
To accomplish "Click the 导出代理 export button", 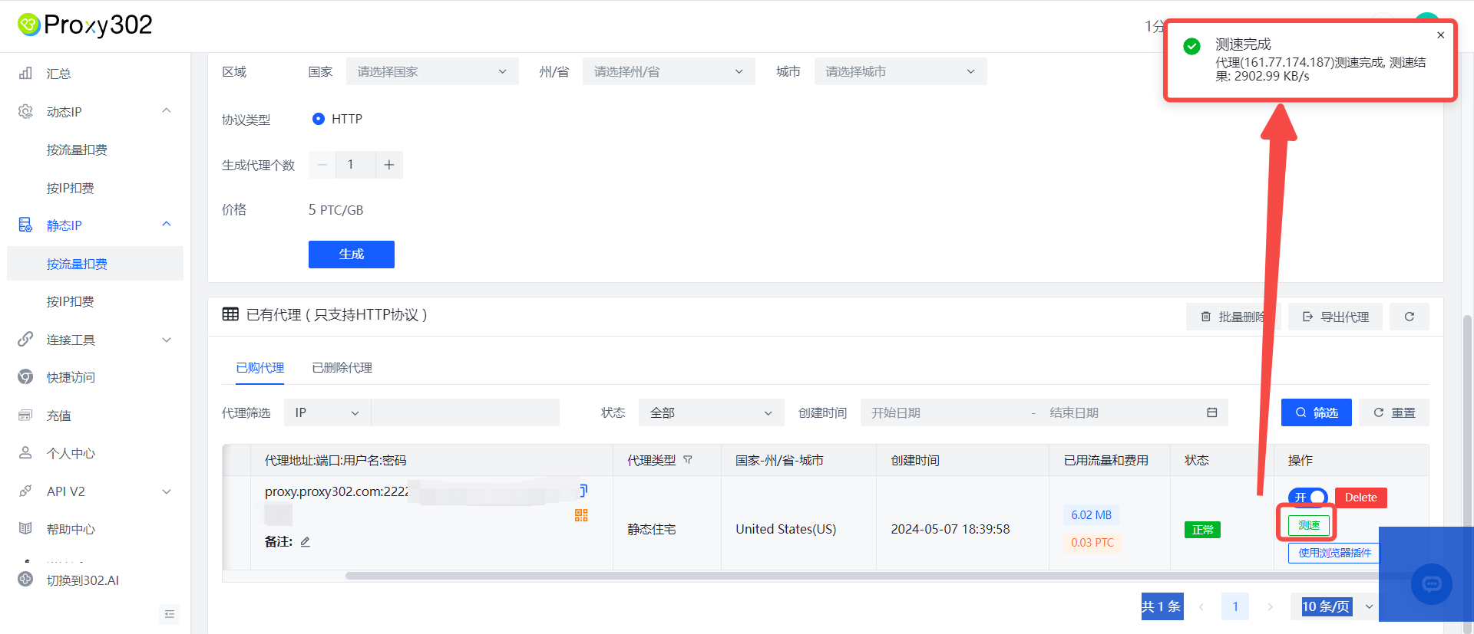I will 1335,317.
